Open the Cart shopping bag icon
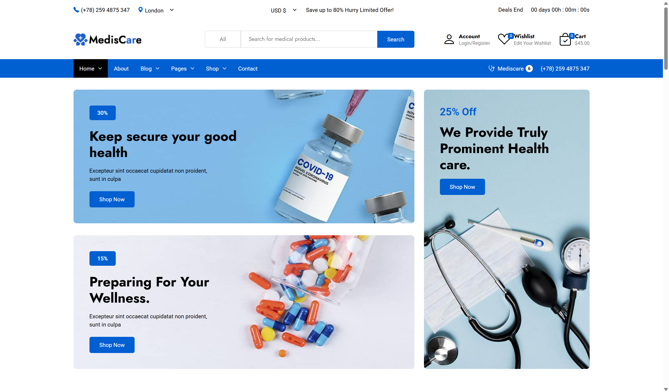Image resolution: width=669 pixels, height=392 pixels. click(565, 40)
